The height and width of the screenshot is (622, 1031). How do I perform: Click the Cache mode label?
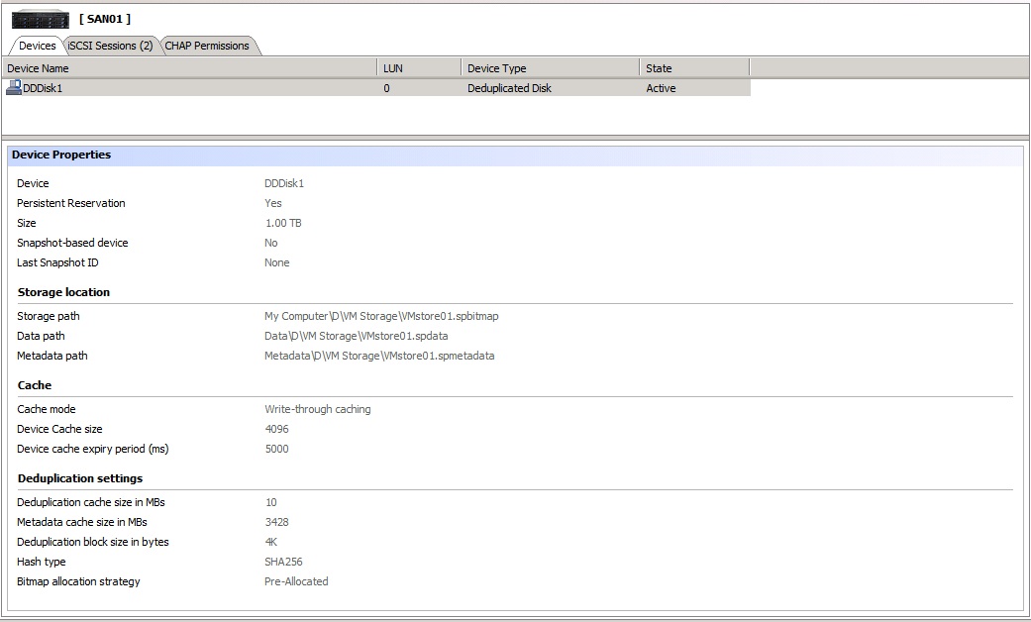coord(46,409)
